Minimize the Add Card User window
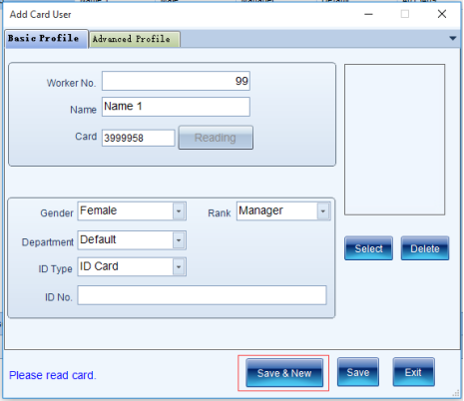Image resolution: width=464 pixels, height=401 pixels. 368,14
